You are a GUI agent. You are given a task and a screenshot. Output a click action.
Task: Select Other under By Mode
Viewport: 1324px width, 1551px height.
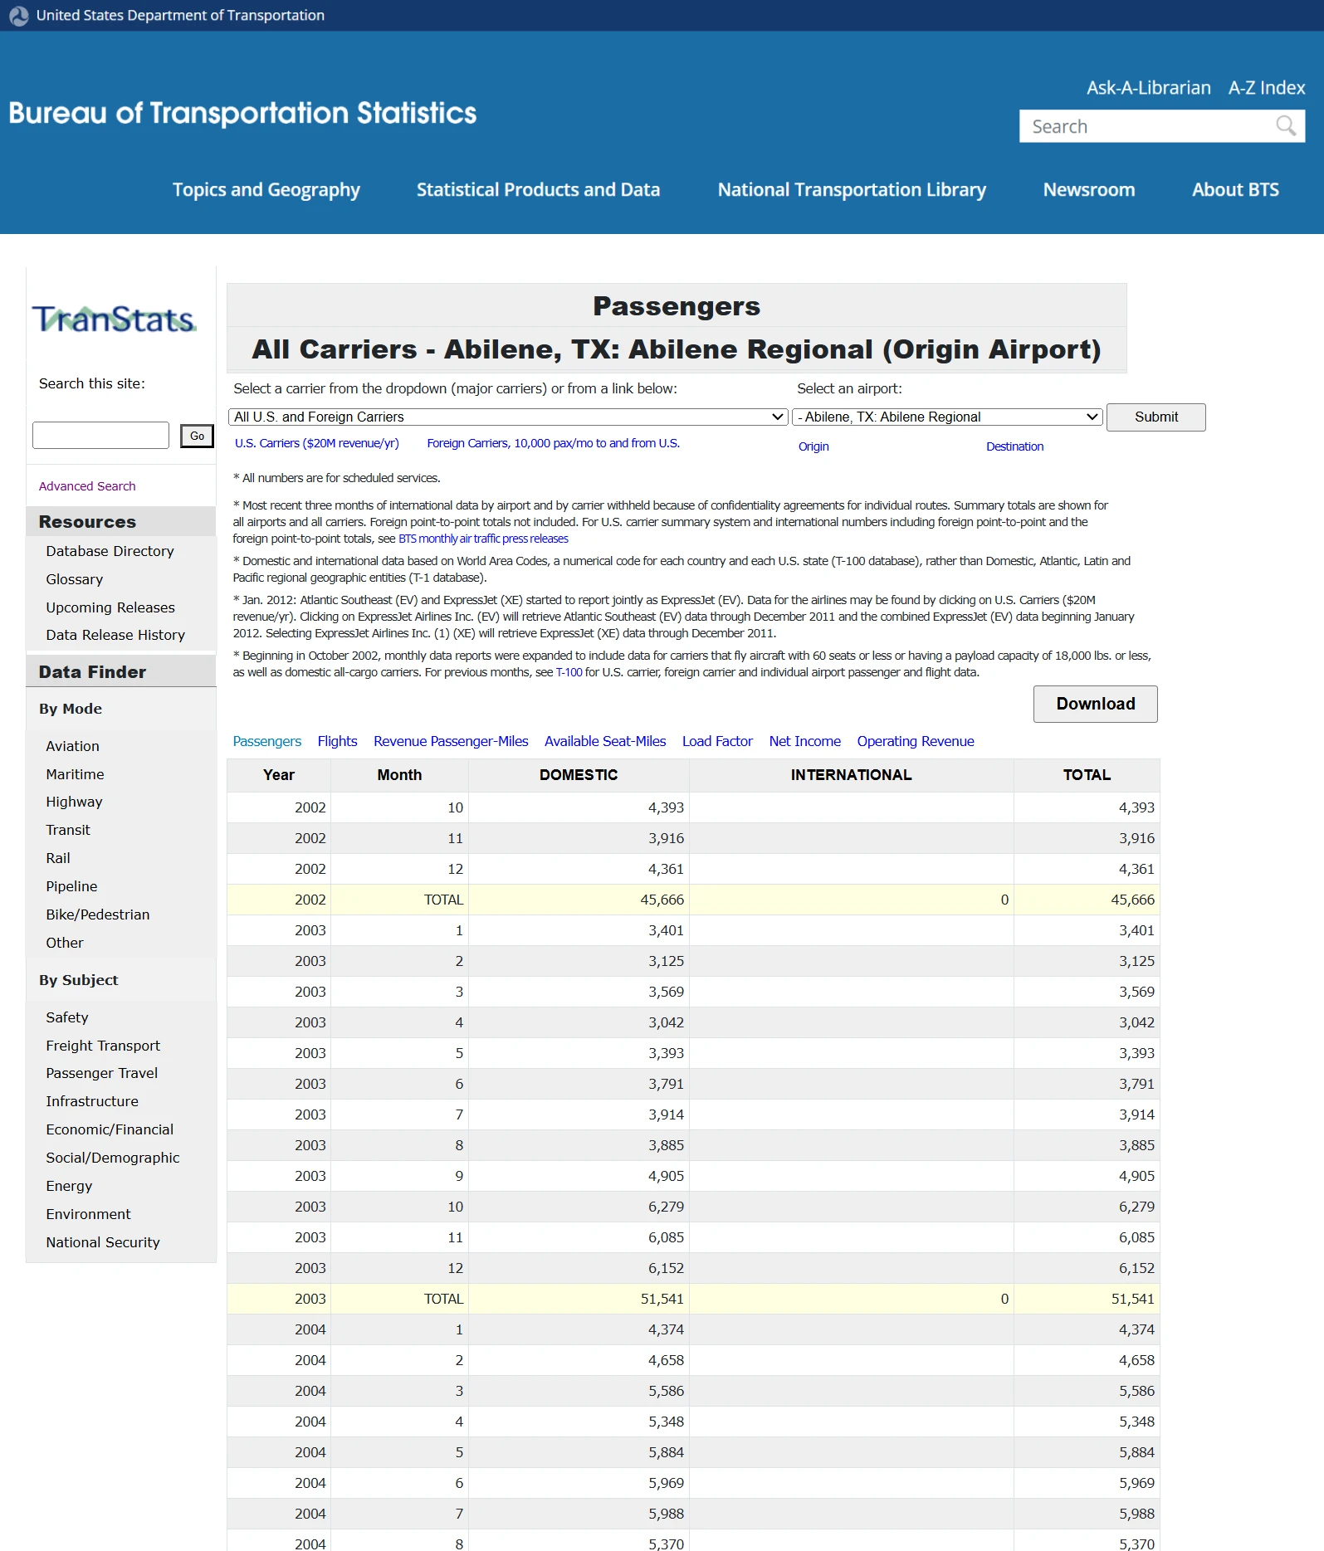click(x=65, y=943)
